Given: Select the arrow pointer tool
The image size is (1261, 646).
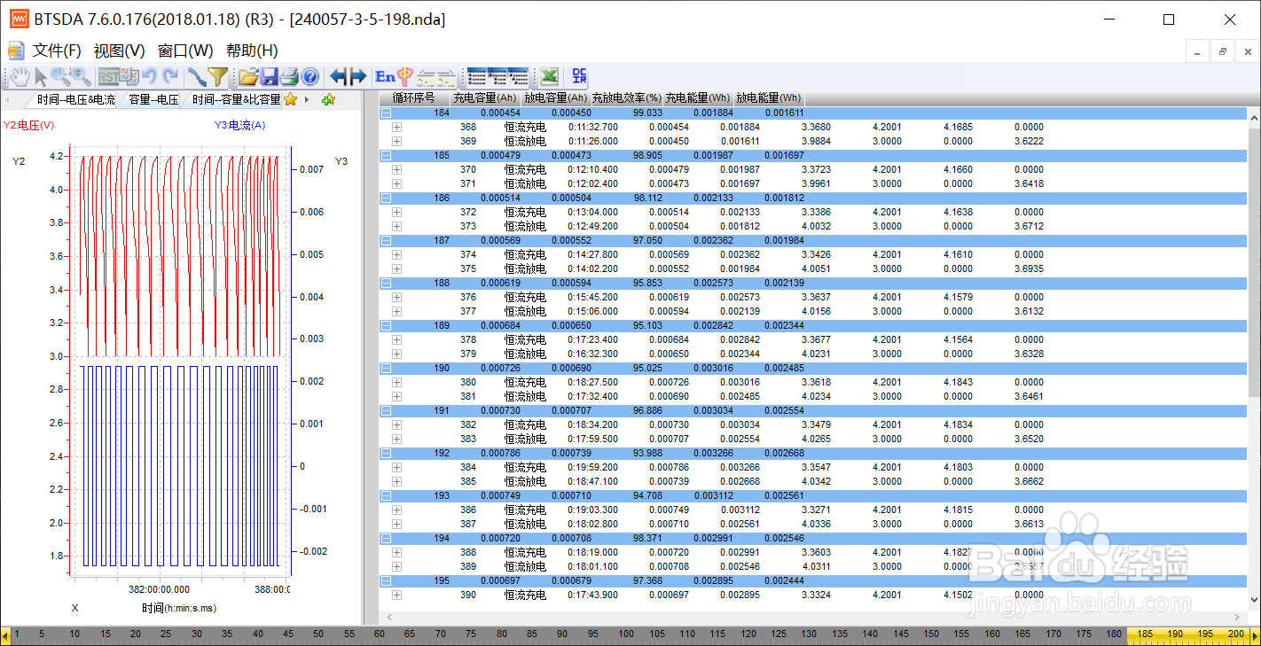Looking at the screenshot, I should click(41, 77).
